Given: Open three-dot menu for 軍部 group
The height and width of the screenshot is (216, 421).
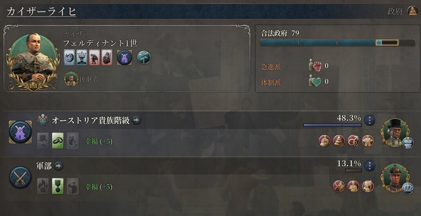Looking at the screenshot, I should coord(369,166).
